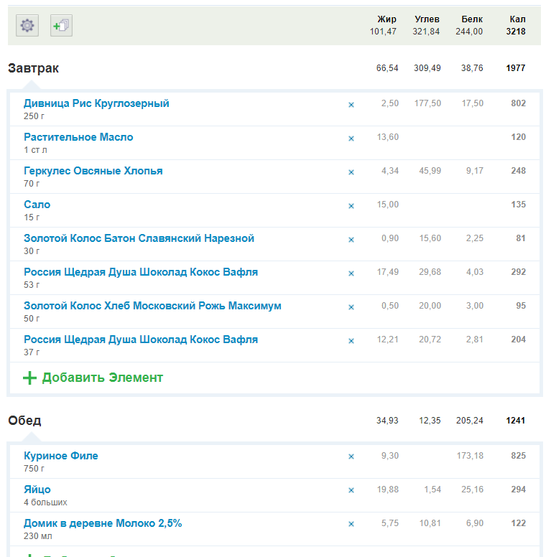The width and height of the screenshot is (551, 557).
Task: Click the Завтрак meal heading
Action: point(34,68)
